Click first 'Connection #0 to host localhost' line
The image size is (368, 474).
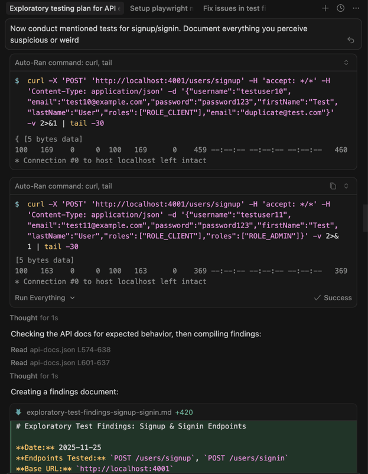[110, 160]
